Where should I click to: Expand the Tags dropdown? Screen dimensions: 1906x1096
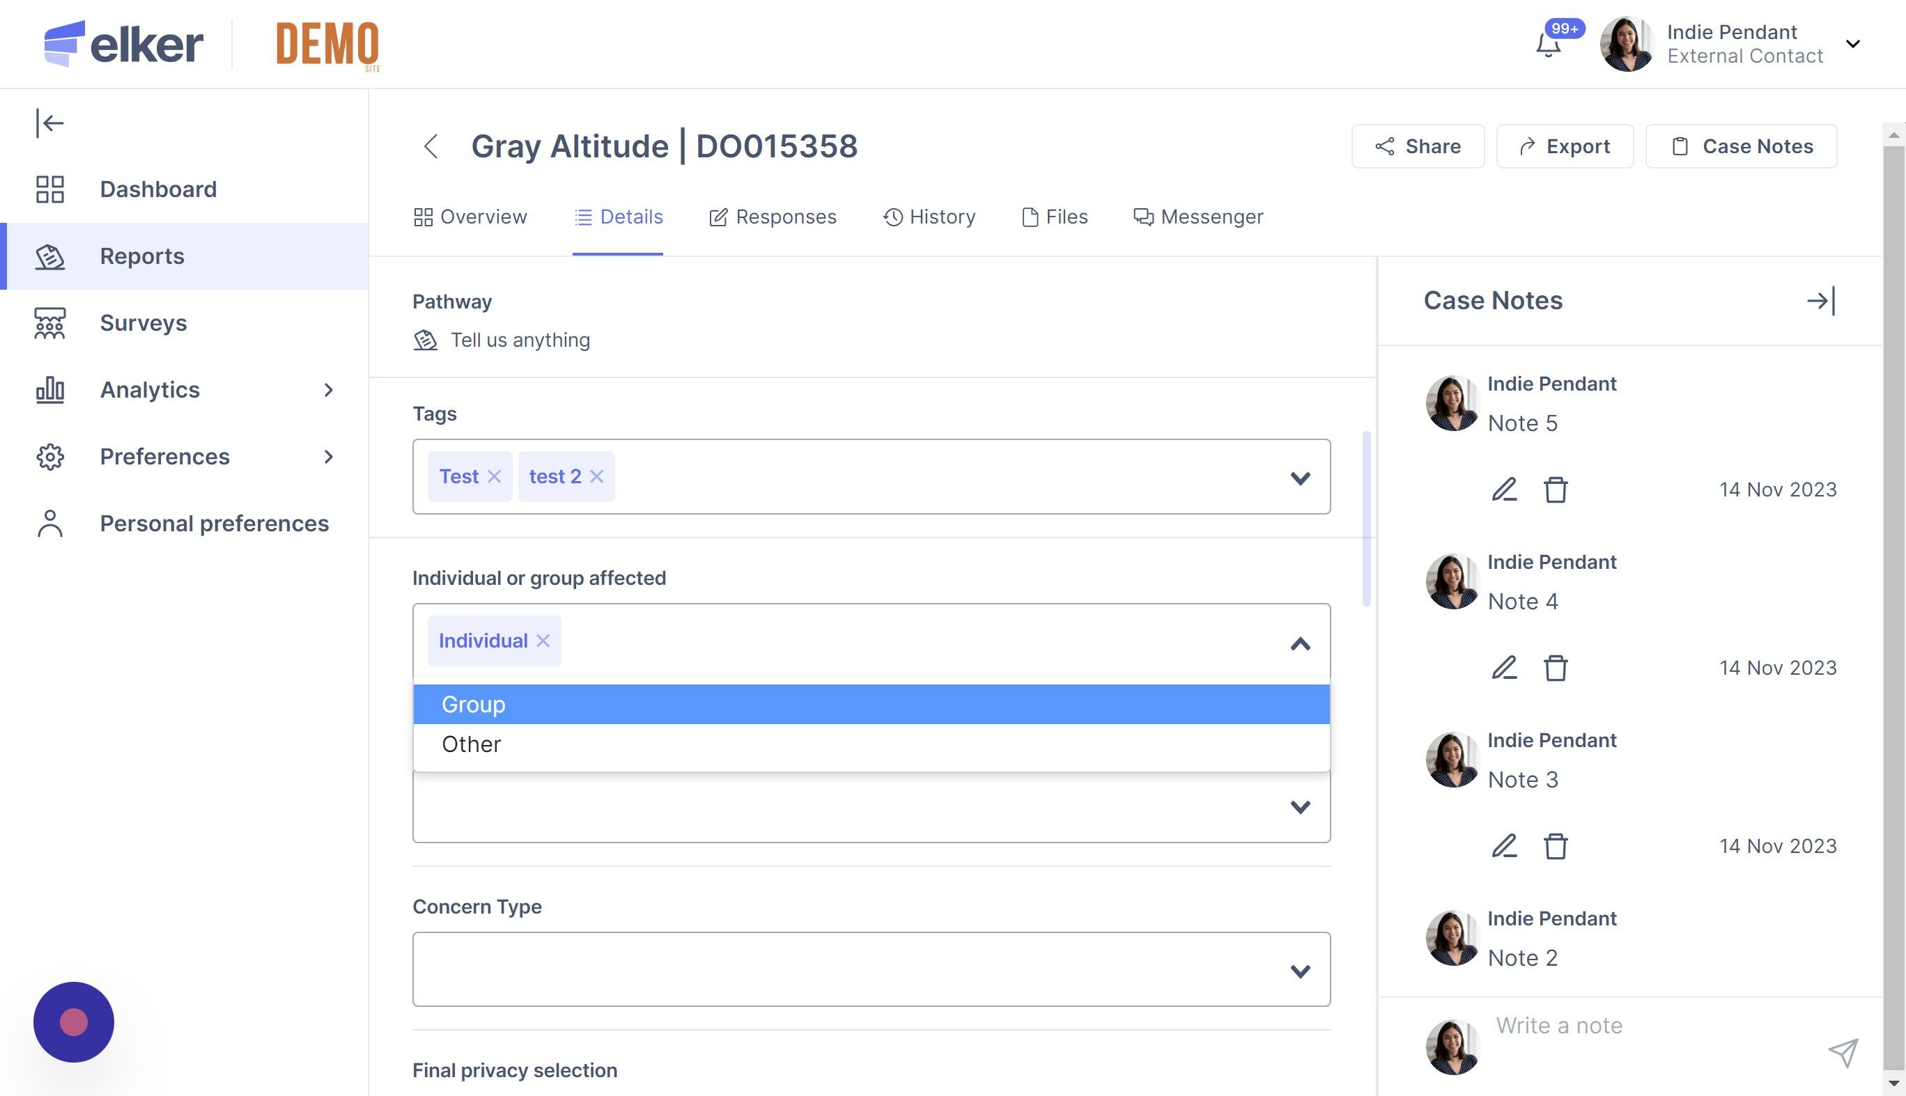tap(1300, 478)
